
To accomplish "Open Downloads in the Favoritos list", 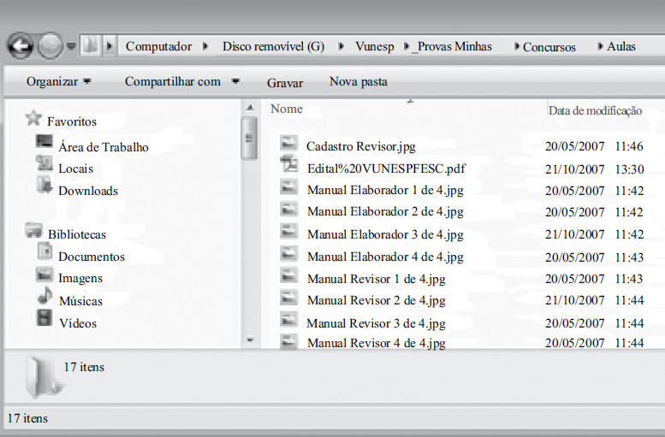I will tap(87, 191).
